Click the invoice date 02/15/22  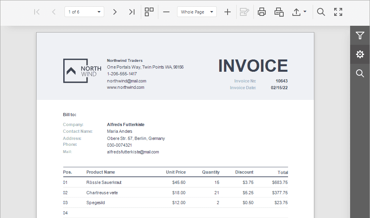click(x=279, y=88)
